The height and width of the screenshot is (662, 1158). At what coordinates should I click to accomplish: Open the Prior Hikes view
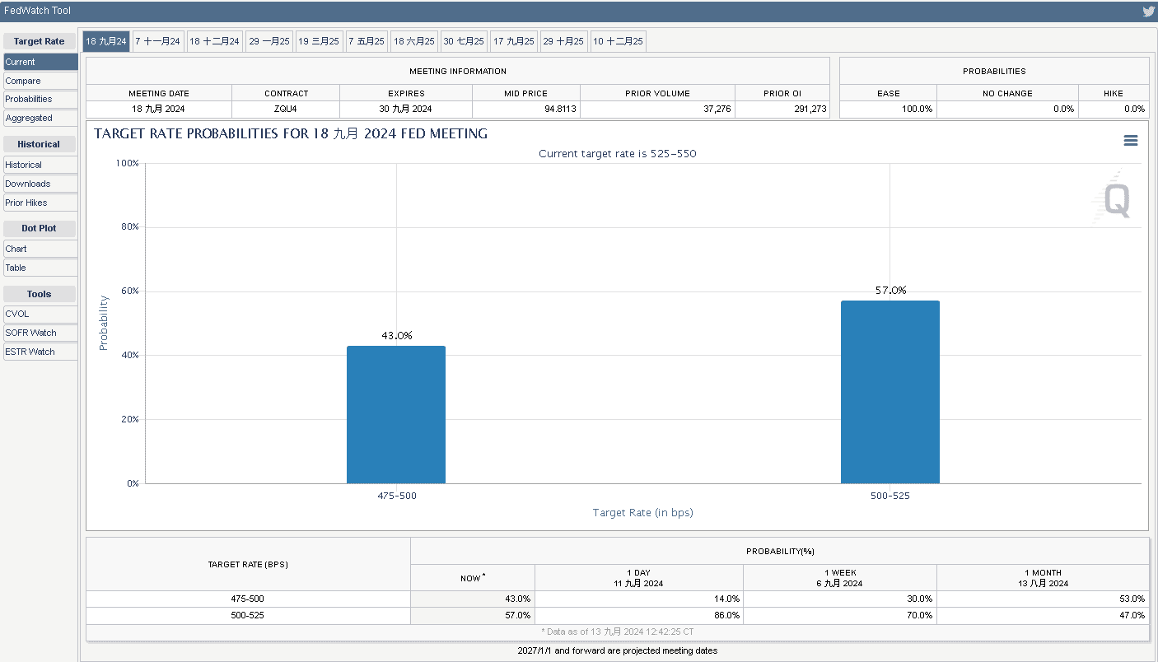(40, 203)
